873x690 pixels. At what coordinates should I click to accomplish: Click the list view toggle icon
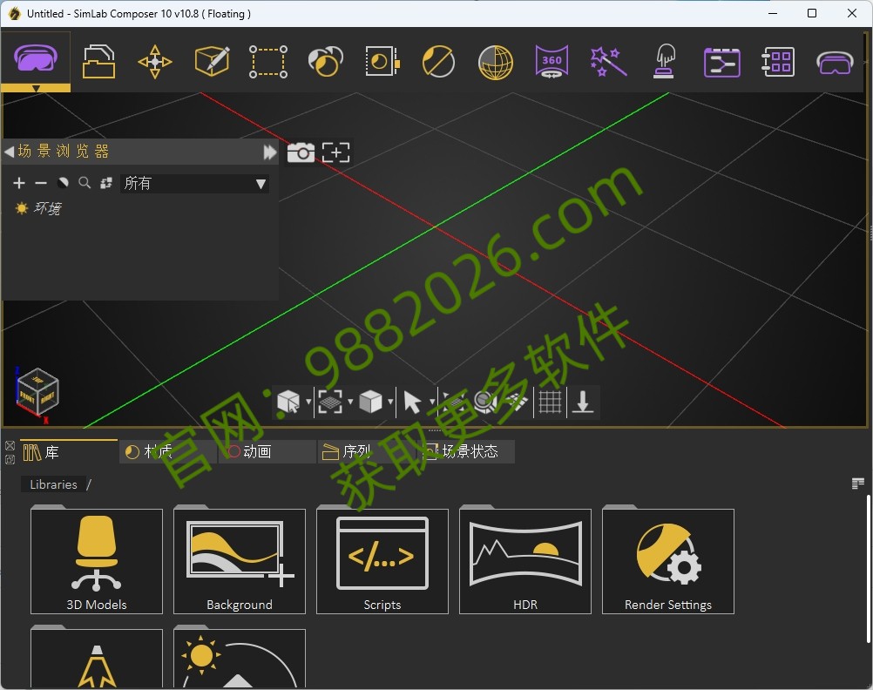click(858, 484)
